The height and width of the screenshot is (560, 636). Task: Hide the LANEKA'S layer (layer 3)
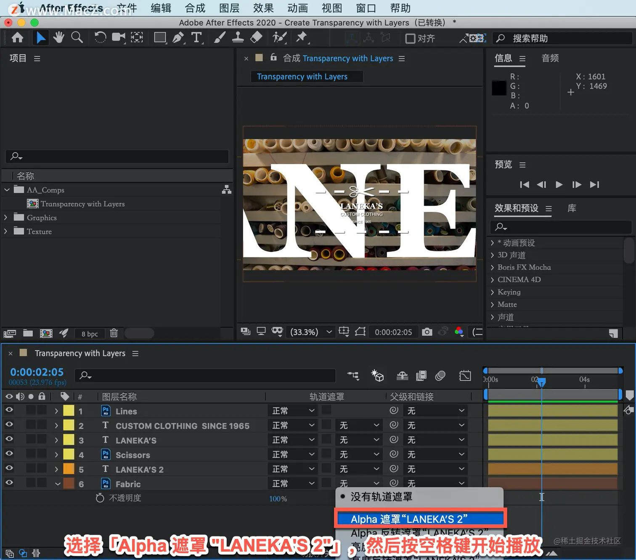click(x=9, y=439)
